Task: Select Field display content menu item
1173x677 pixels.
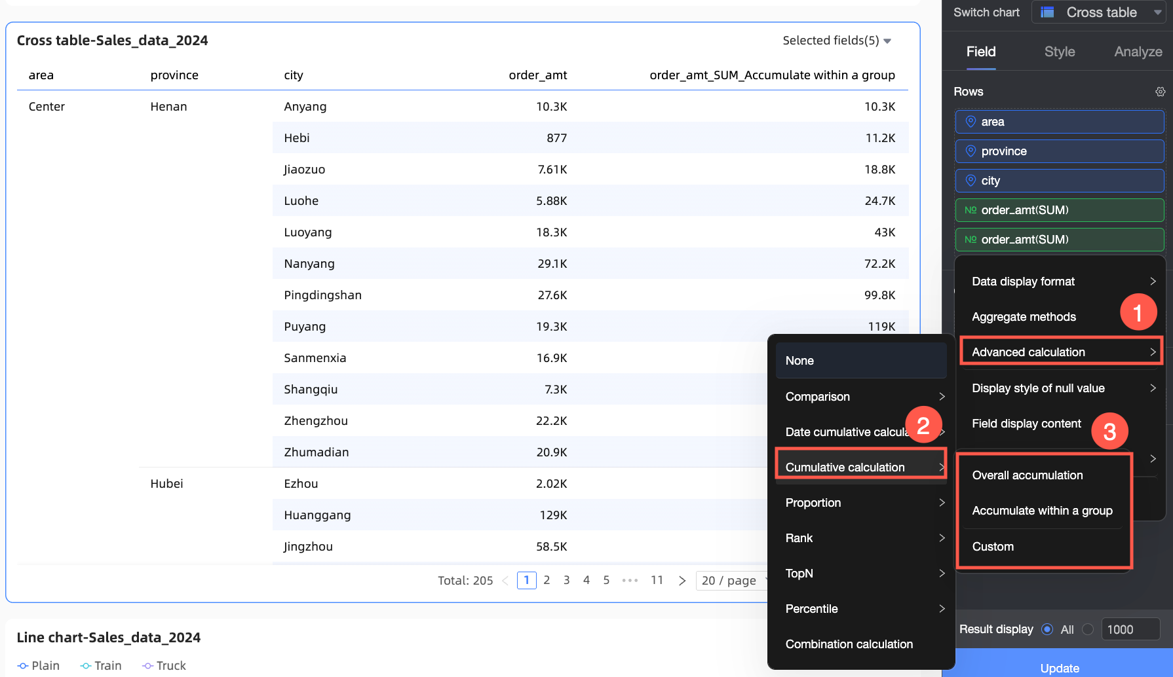Action: point(1026,424)
